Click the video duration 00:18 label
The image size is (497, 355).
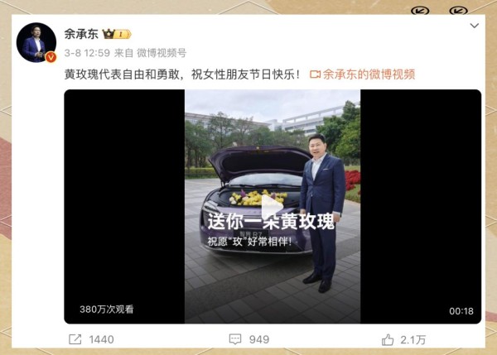point(461,311)
